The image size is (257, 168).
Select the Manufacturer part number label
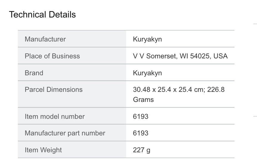click(65, 133)
